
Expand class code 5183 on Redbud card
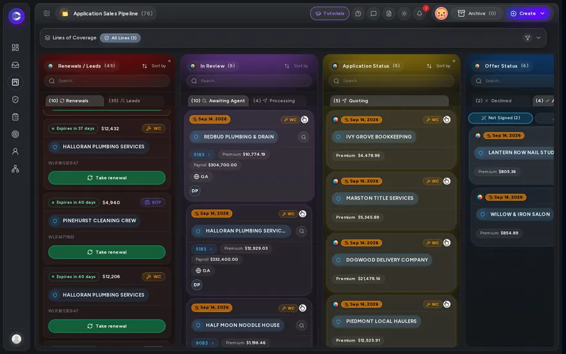(x=202, y=154)
